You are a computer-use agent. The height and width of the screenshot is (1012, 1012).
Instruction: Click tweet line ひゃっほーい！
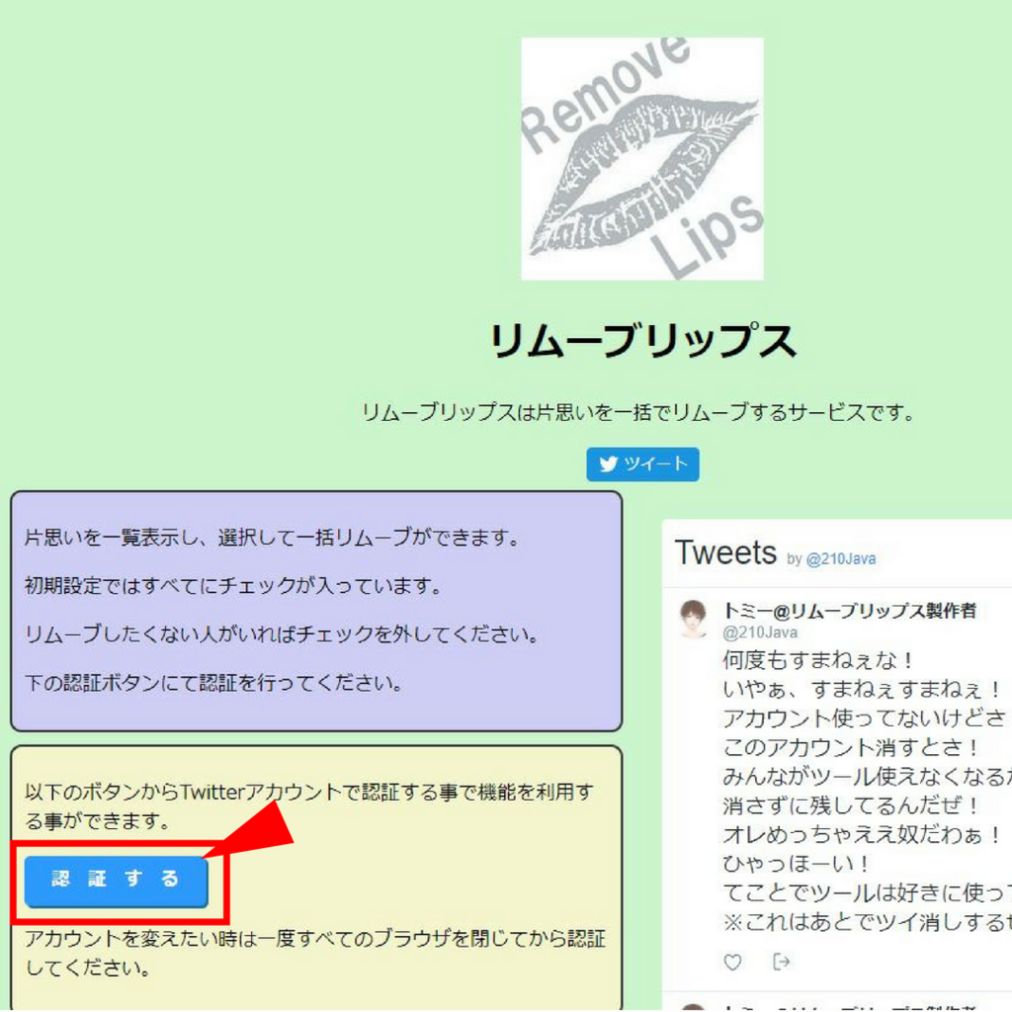797,863
